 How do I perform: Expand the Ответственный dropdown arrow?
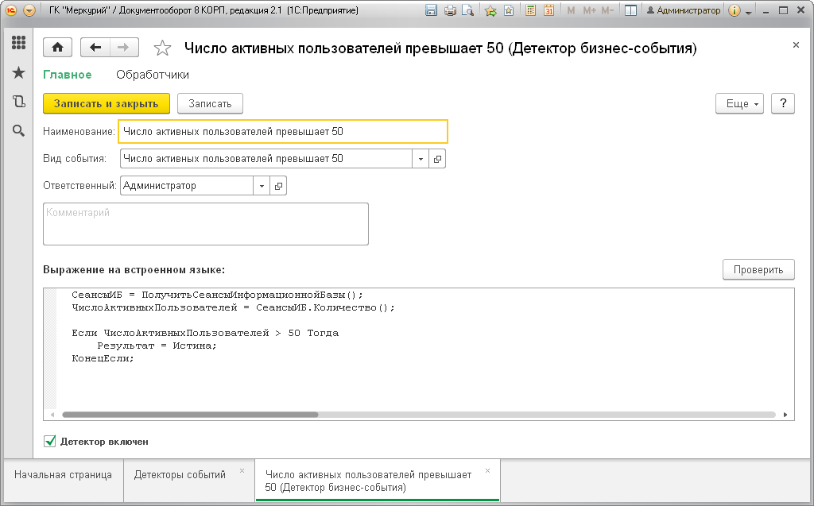(x=262, y=186)
